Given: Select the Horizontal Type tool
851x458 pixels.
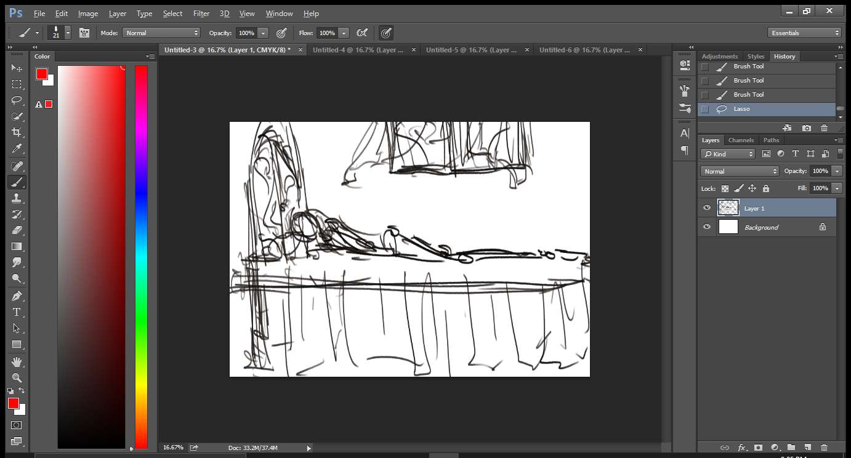Looking at the screenshot, I should click(x=17, y=312).
